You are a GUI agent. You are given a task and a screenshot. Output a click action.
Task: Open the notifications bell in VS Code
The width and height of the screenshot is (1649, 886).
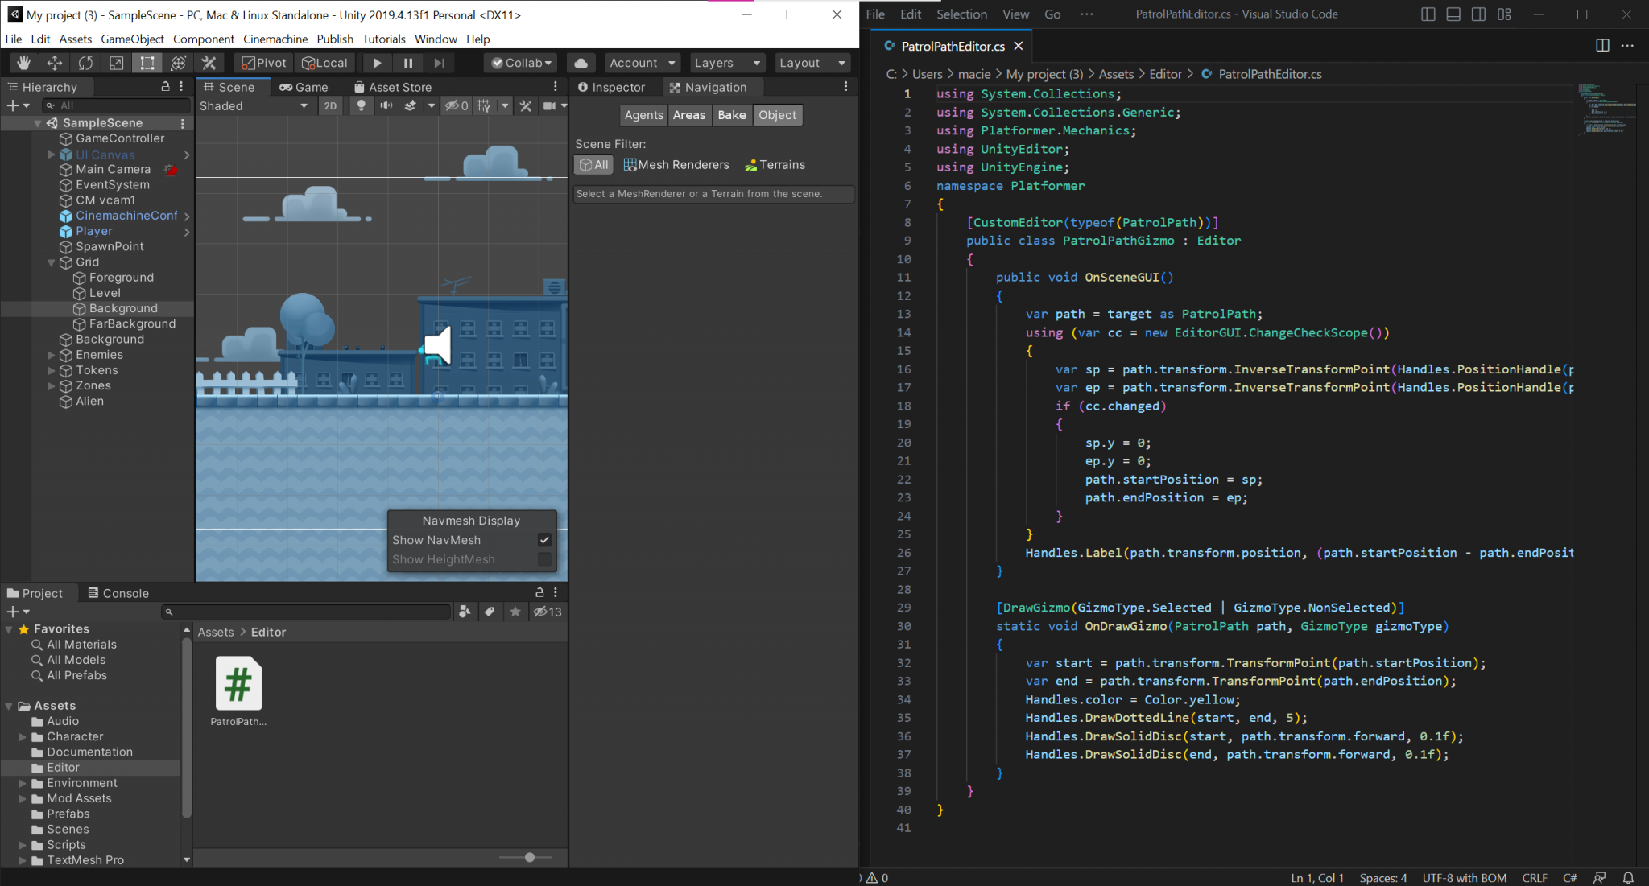coord(1630,877)
